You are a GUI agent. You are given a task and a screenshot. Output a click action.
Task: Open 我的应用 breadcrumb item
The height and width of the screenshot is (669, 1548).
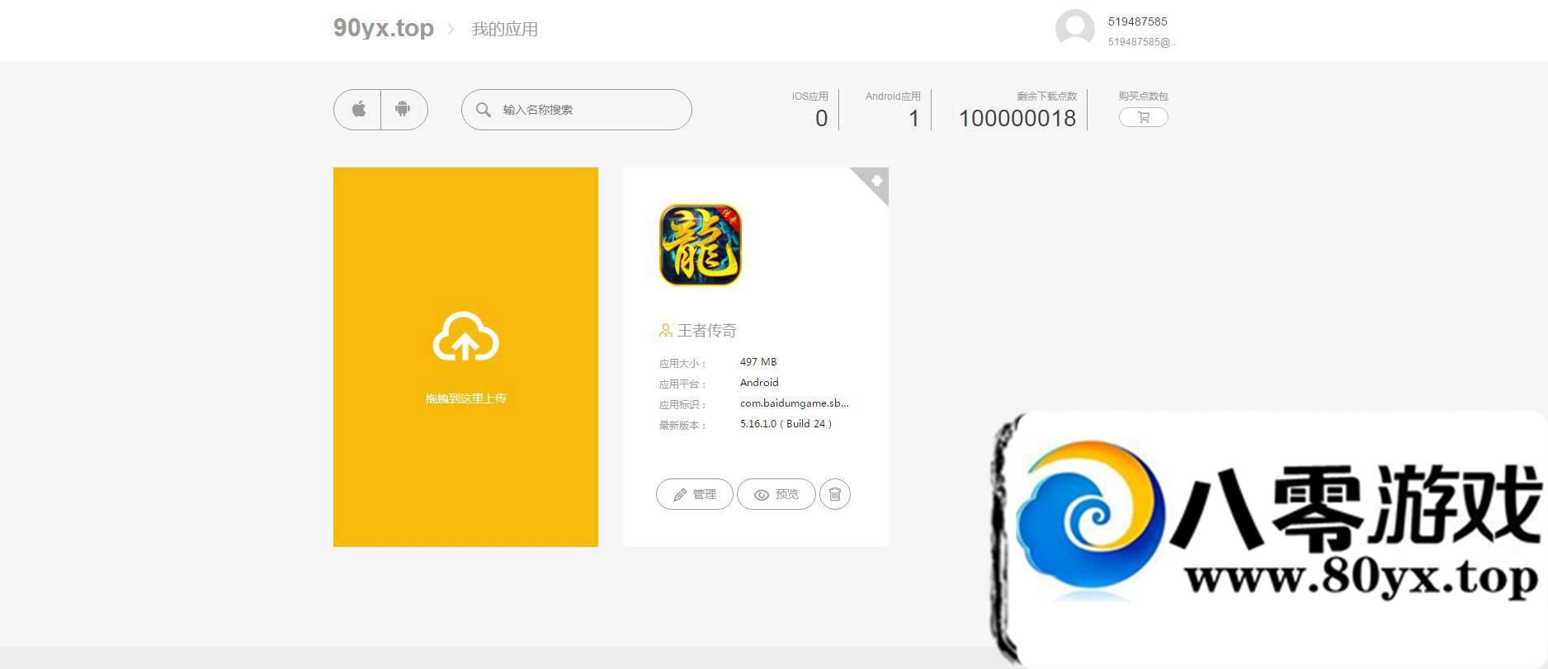point(504,29)
